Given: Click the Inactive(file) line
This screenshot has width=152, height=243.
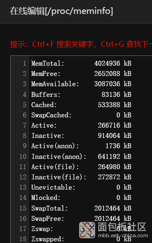Looking at the screenshot, I should (81, 177).
